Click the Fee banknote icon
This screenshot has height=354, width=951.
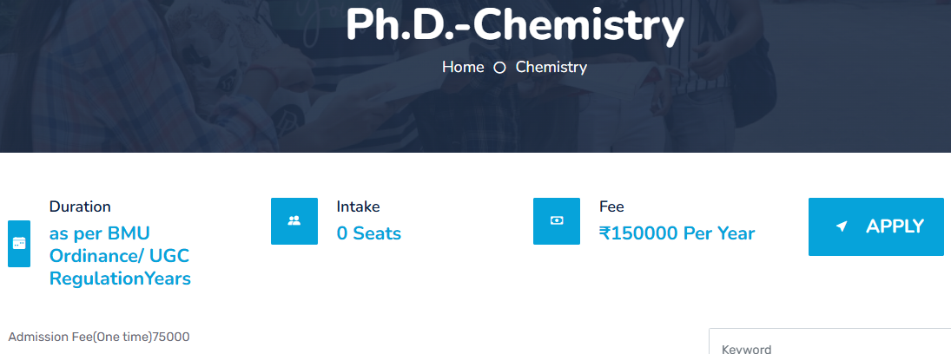[x=557, y=221]
